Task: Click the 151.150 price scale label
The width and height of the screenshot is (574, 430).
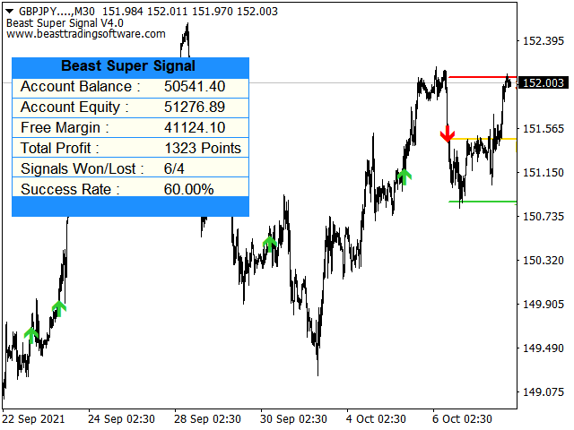Action: point(544,172)
